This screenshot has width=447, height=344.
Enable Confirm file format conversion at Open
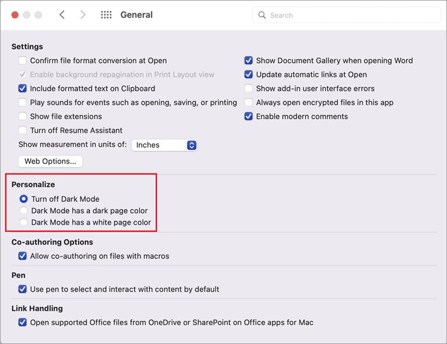click(x=23, y=61)
